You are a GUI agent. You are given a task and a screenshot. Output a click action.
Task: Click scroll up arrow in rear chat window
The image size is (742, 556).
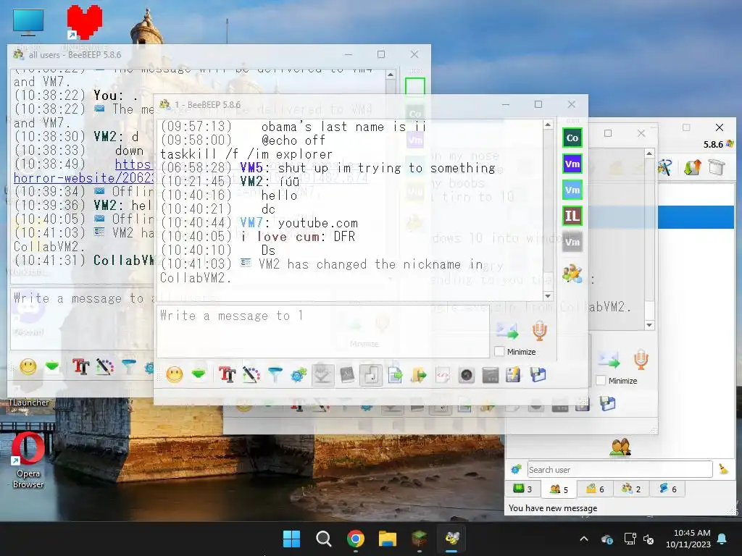click(649, 153)
